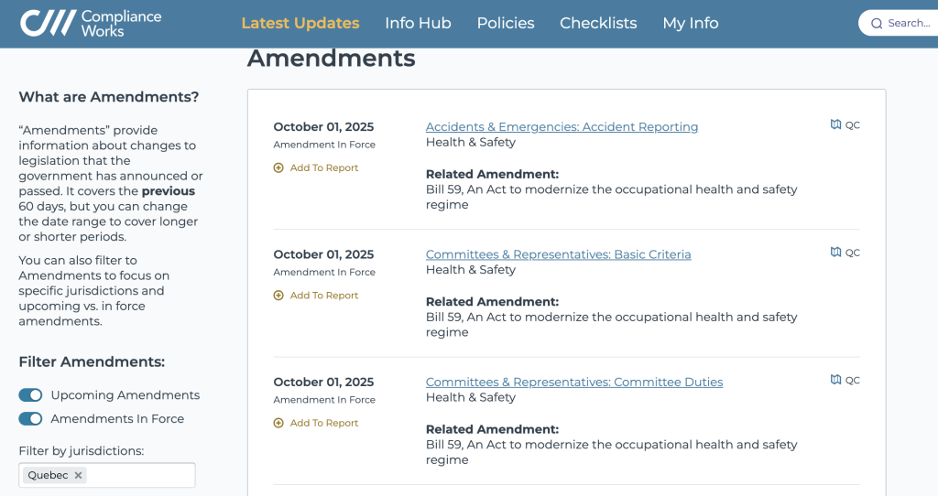The height and width of the screenshot is (496, 938).
Task: Click the map icon beside QC in Basic Criteria row
Action: pos(835,253)
